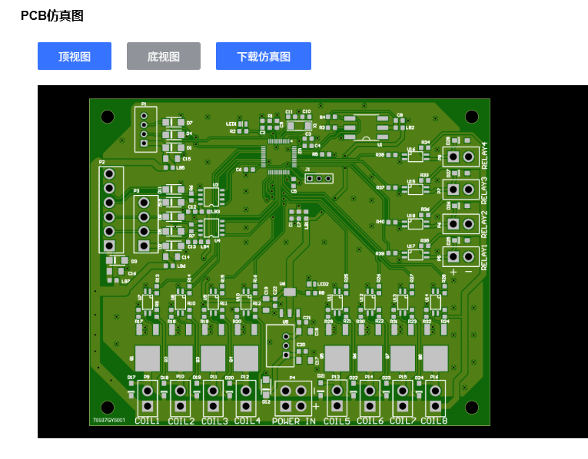588x459 pixels.
Task: Click the COIL8 silkscreen label
Action: coord(434,421)
